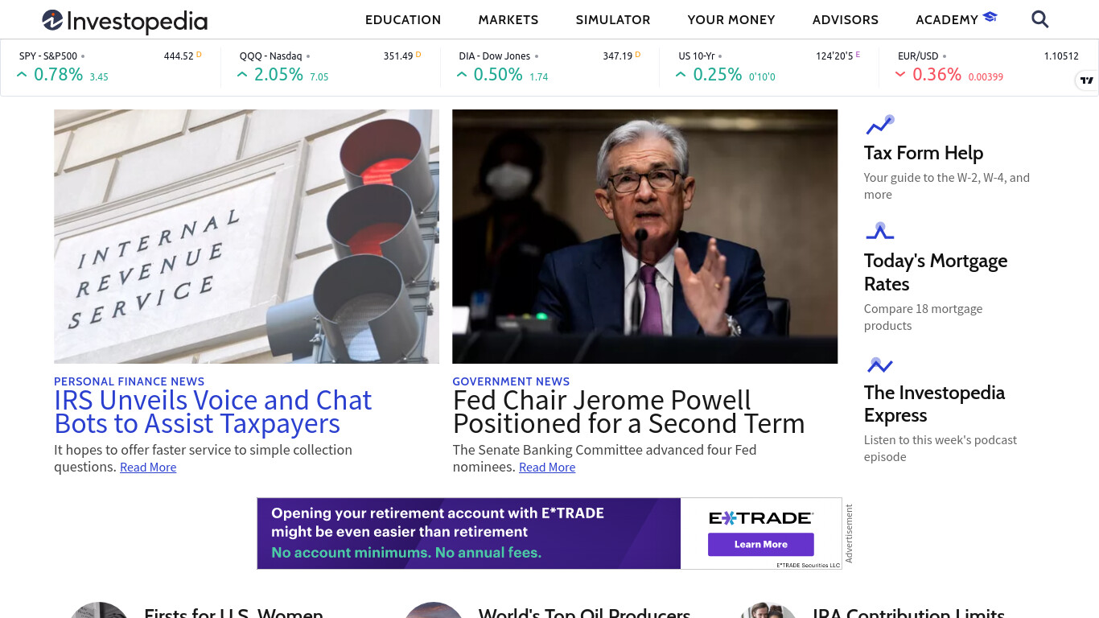1099x618 pixels.
Task: Click the US 10-Yr up arrow
Action: (681, 75)
